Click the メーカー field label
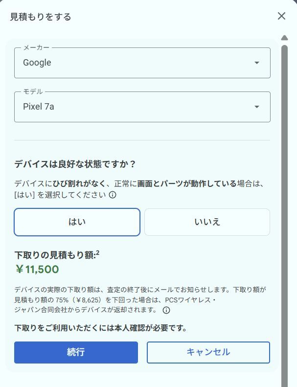 [36, 47]
